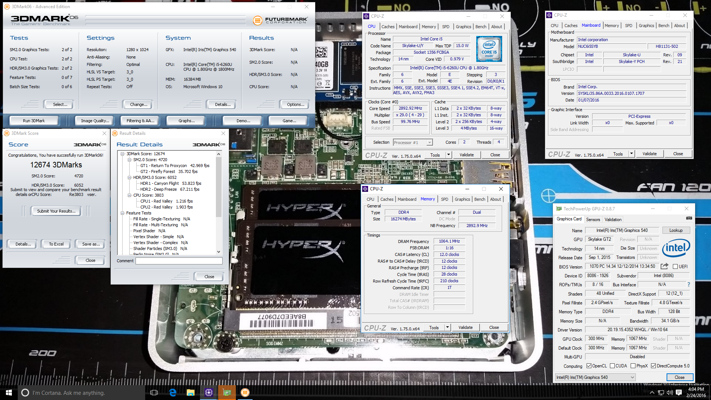Collapse the CPU Score: 3803 node
Screen dimensions: 711x400
130,196
